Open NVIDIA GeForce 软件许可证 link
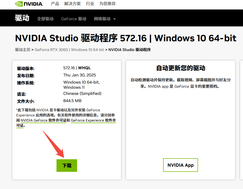The width and height of the screenshot is (243, 189). pos(43,120)
